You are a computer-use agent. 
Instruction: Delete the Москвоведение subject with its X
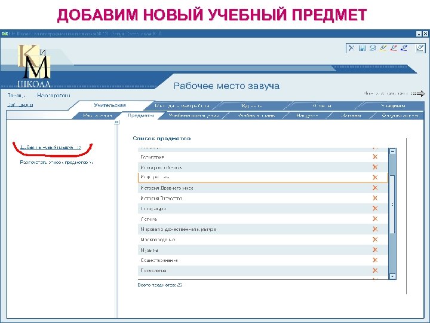pos(375,239)
